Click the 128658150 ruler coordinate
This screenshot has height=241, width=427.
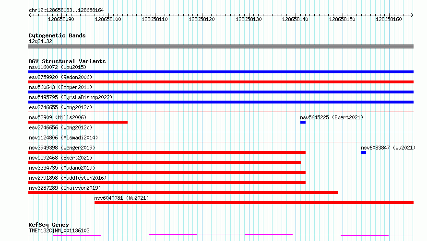coord(342,19)
